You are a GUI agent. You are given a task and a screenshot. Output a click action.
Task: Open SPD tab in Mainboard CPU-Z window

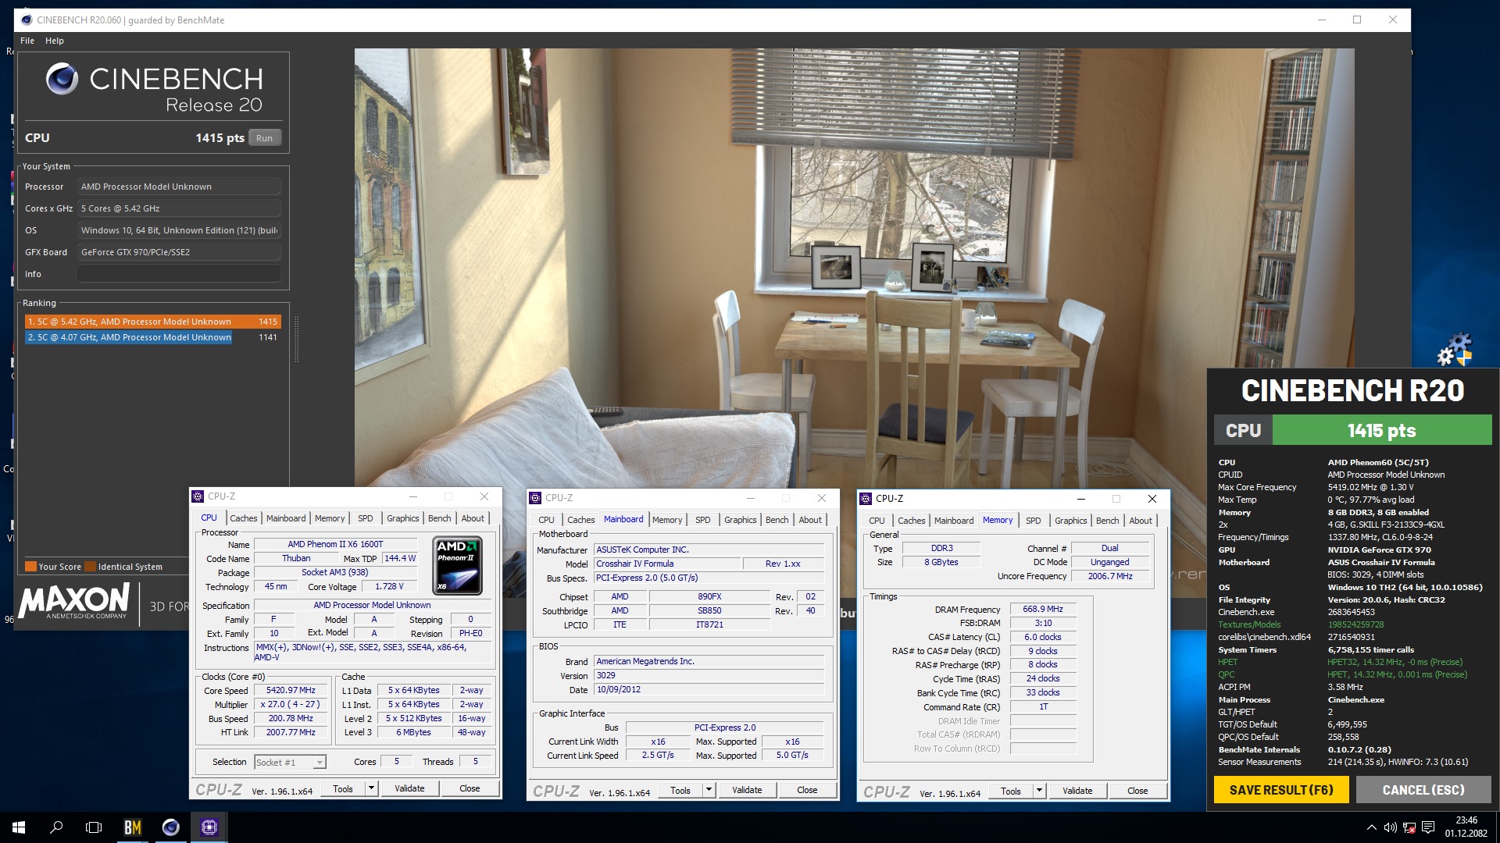(703, 520)
